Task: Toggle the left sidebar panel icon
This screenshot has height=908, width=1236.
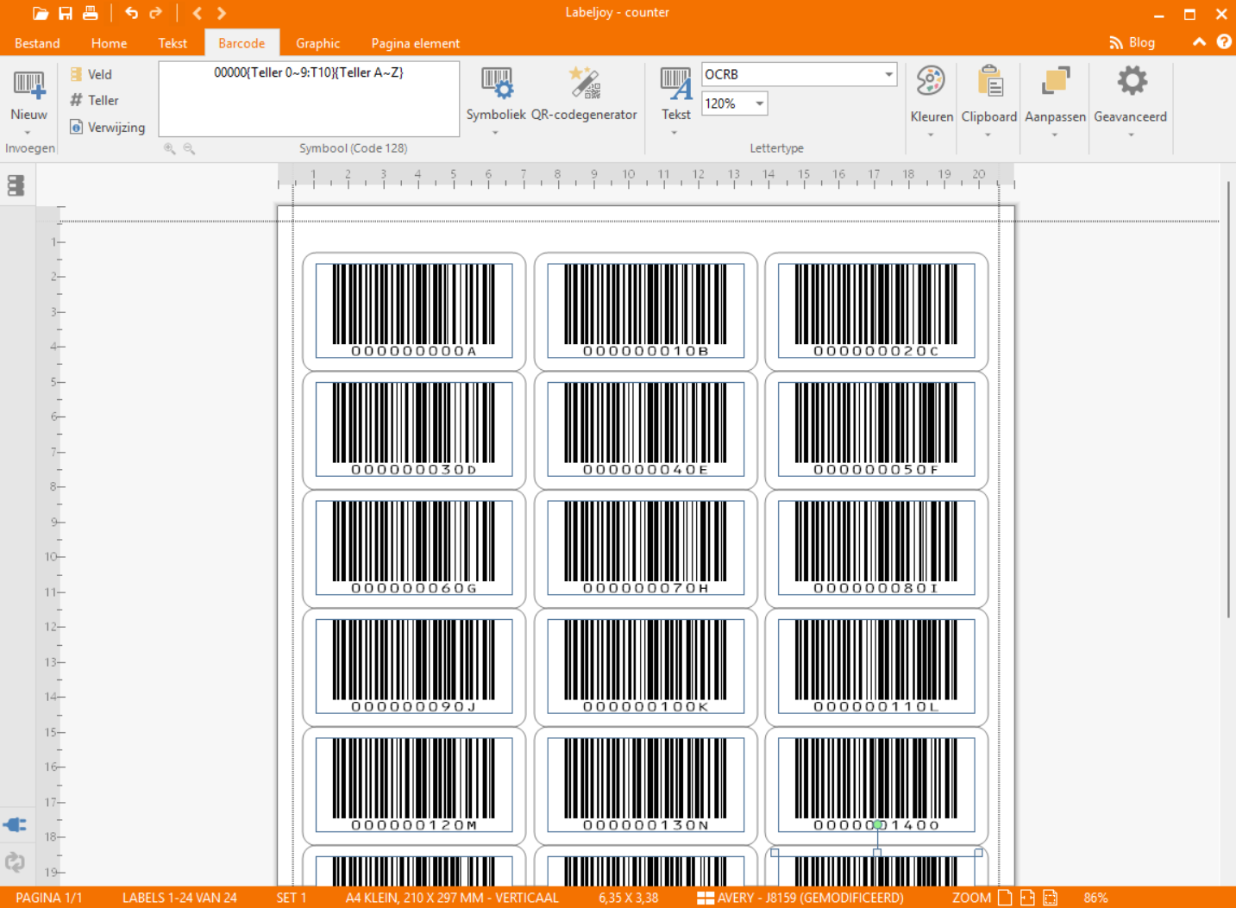Action: point(16,185)
